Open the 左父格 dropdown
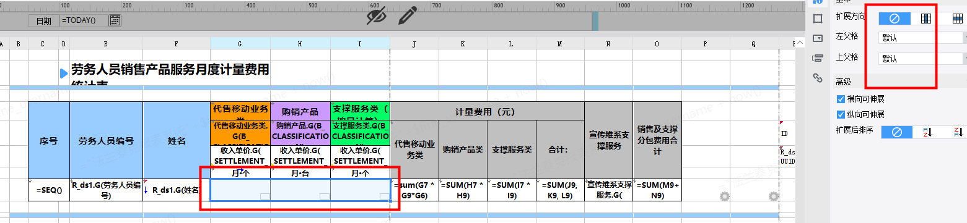The width and height of the screenshot is (967, 223). pyautogui.click(x=922, y=37)
